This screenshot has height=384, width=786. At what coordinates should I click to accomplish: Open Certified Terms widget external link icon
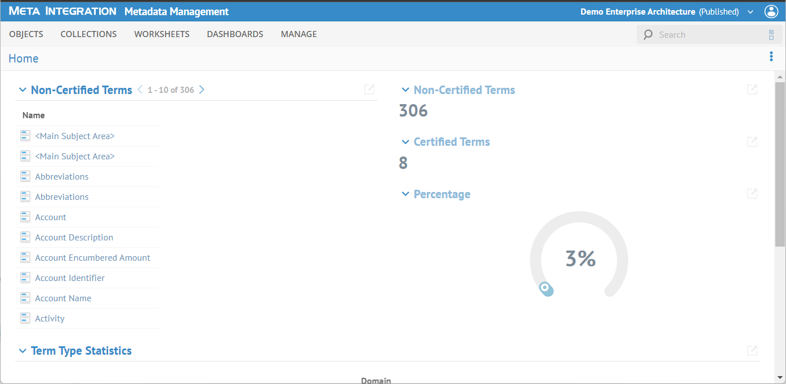752,142
